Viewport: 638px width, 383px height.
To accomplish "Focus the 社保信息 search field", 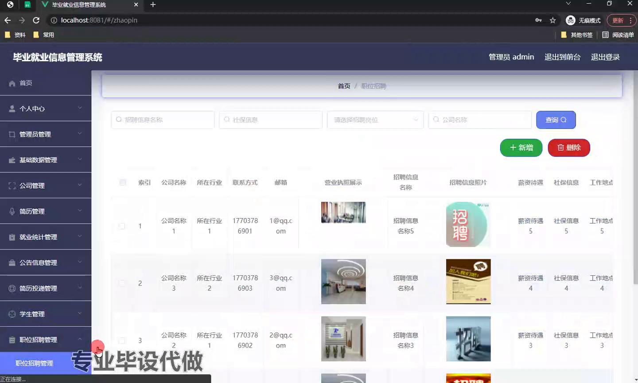I will coord(271,120).
